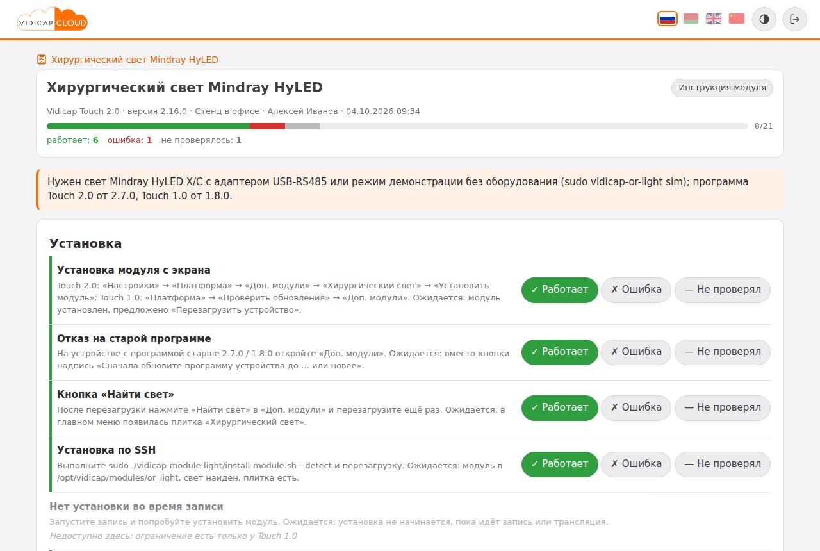820x551 pixels.
Task: Click the «Установка модуля с экрана» test title
Action: 134,270
